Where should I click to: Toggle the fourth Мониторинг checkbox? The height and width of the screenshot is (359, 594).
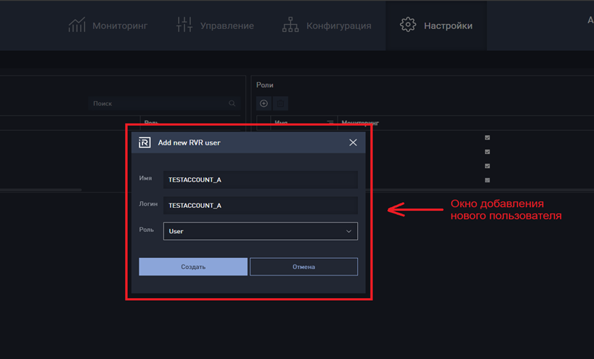click(487, 180)
